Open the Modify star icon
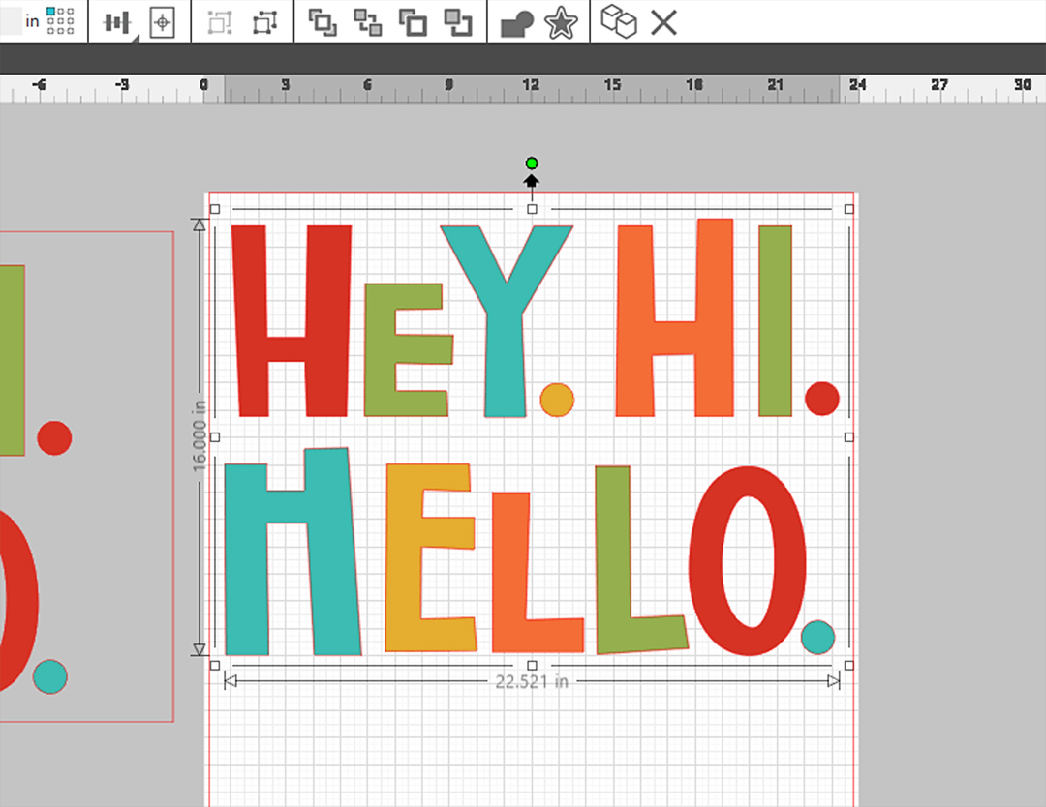This screenshot has height=807, width=1046. pos(561,23)
